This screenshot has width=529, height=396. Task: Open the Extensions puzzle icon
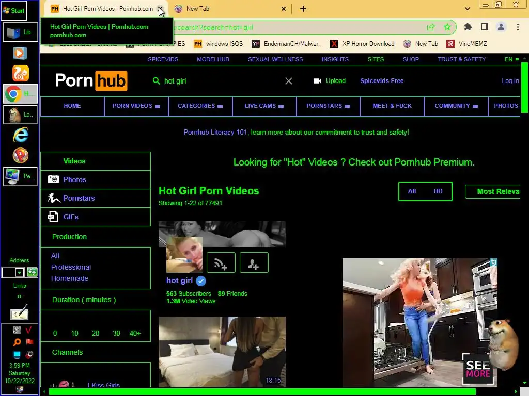pos(468,27)
